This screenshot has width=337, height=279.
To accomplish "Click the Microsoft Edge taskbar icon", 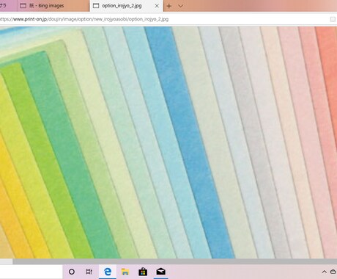I will pos(108,272).
